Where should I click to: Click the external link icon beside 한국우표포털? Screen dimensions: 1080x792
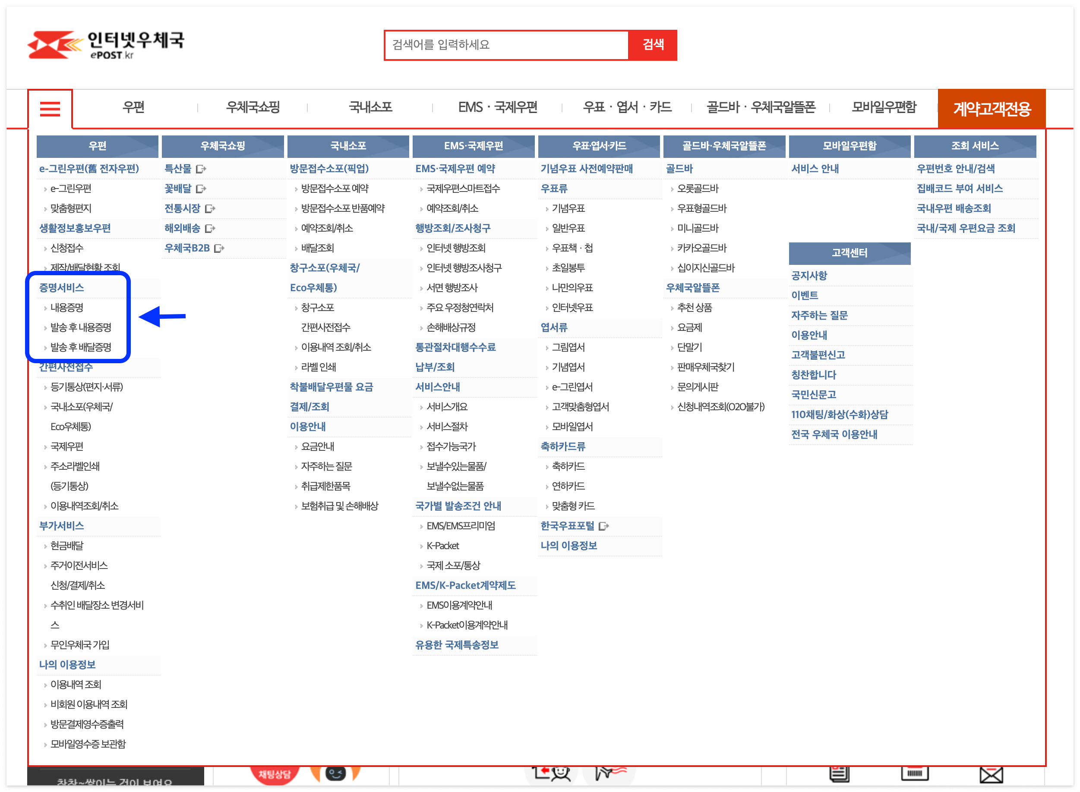[x=603, y=526]
